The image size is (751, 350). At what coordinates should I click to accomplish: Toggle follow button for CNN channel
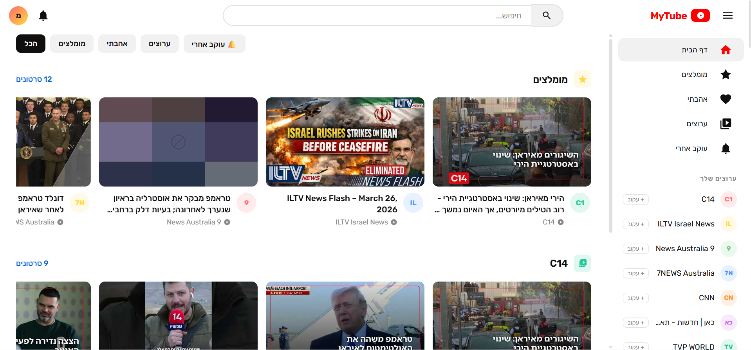635,298
